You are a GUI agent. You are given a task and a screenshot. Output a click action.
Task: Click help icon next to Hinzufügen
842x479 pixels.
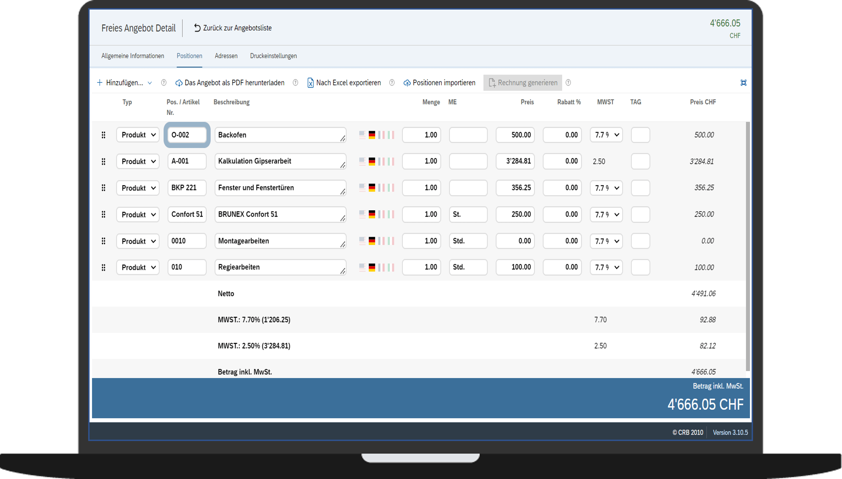164,83
